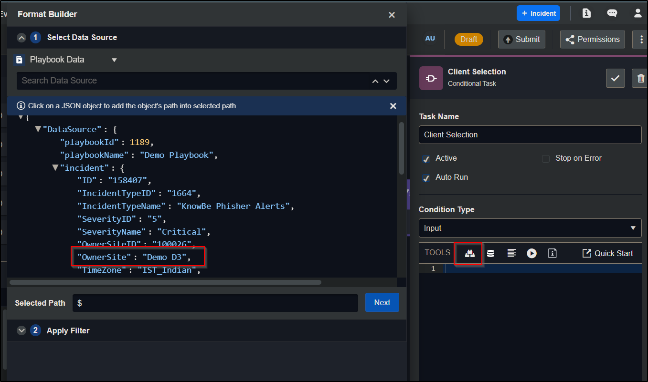Select the "OwnerSite" JSON key
The height and width of the screenshot is (382, 648).
(104, 258)
